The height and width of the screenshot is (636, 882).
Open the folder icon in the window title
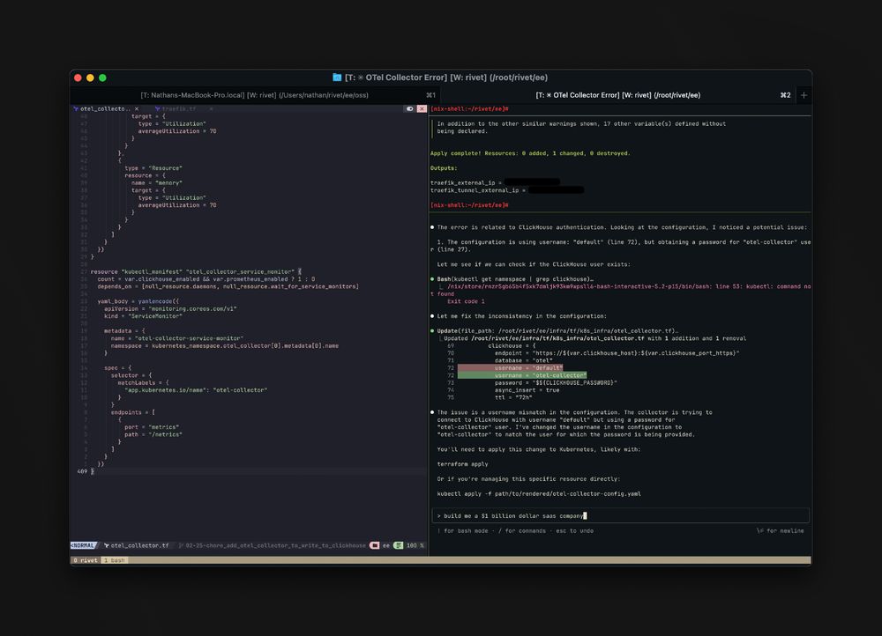[337, 78]
